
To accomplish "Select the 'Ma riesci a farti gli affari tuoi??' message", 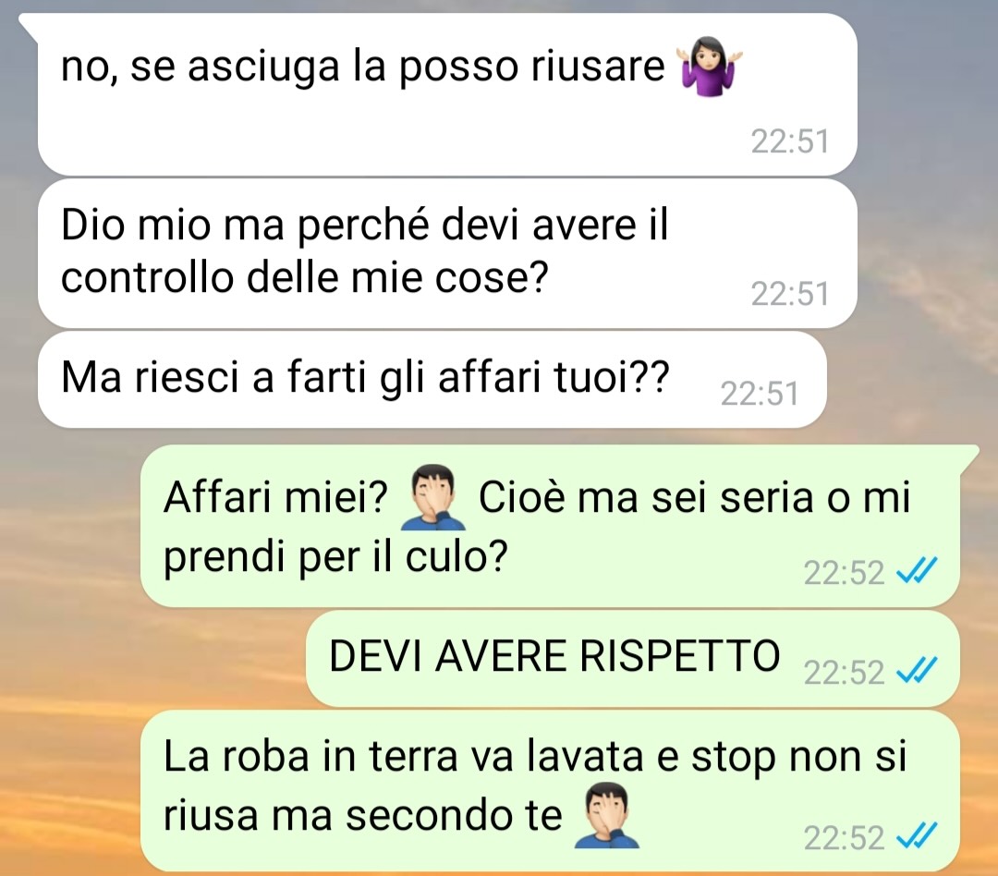I will coord(432,380).
